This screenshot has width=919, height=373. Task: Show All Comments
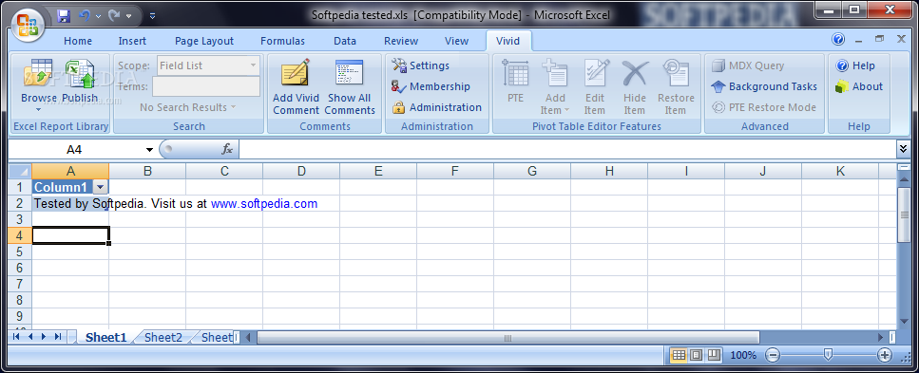coord(350,86)
